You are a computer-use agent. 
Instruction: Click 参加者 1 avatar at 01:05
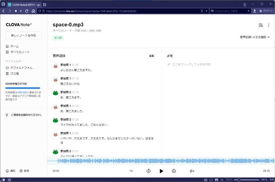click(55, 66)
